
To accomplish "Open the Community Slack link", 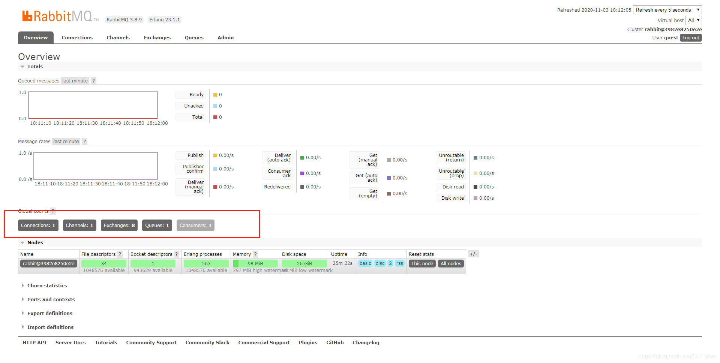I will pyautogui.click(x=207, y=342).
